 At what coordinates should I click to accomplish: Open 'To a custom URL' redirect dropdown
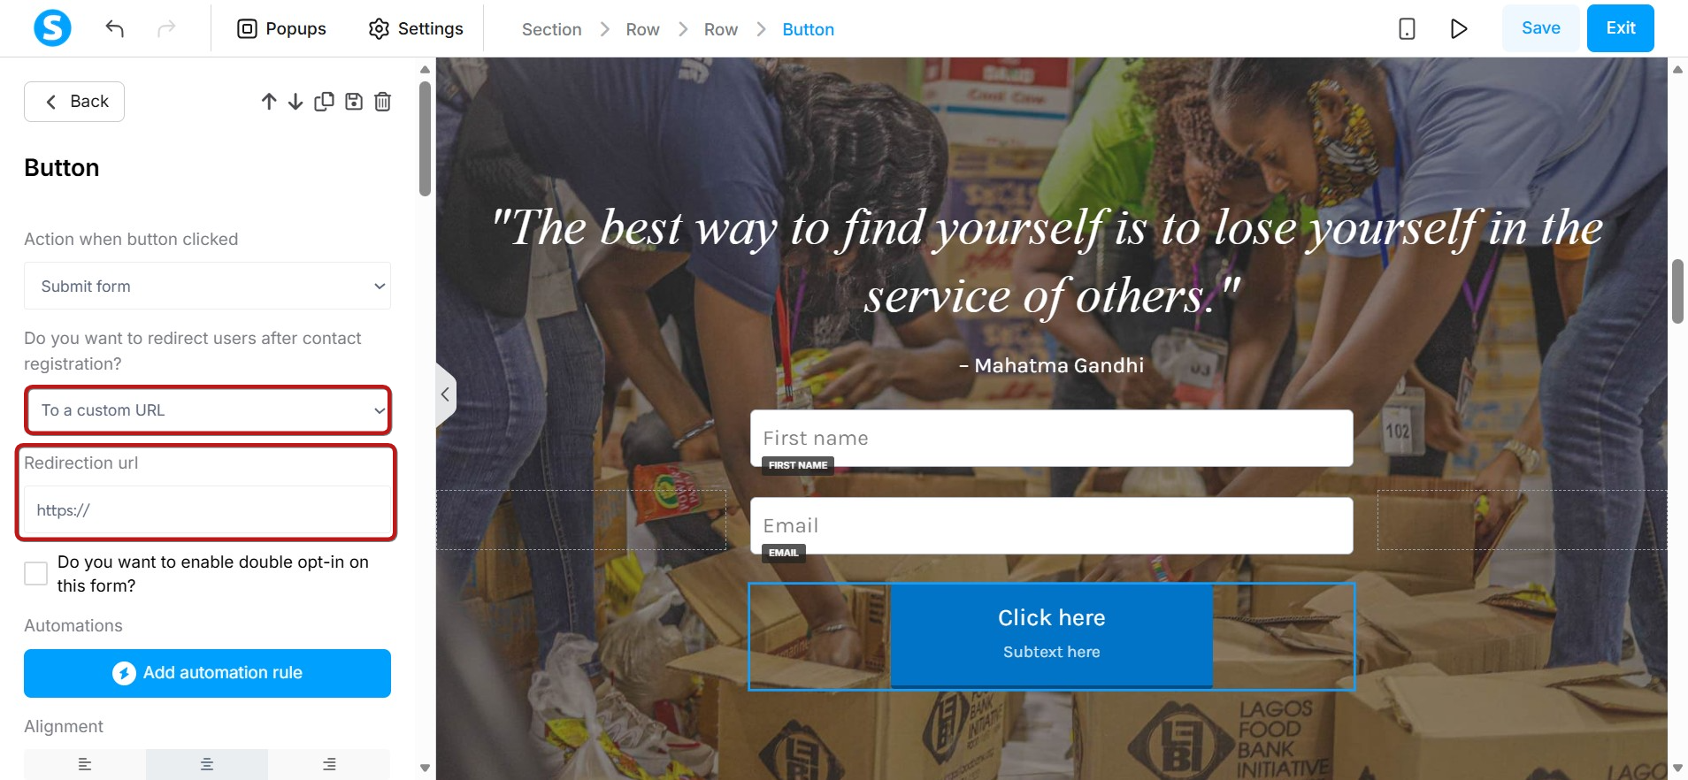click(x=207, y=410)
